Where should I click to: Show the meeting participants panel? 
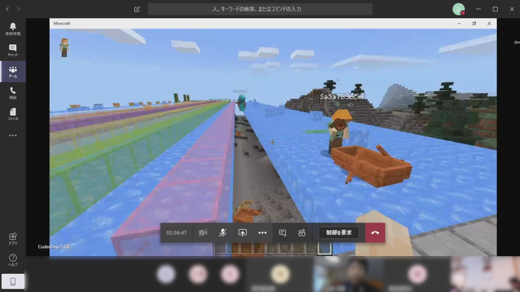coord(302,233)
